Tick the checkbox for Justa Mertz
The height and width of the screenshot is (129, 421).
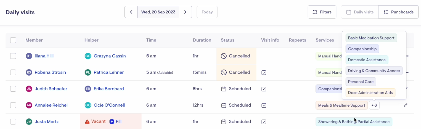(x=13, y=121)
